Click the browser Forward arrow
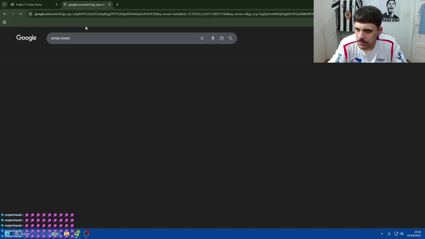425x239 pixels. [13, 14]
